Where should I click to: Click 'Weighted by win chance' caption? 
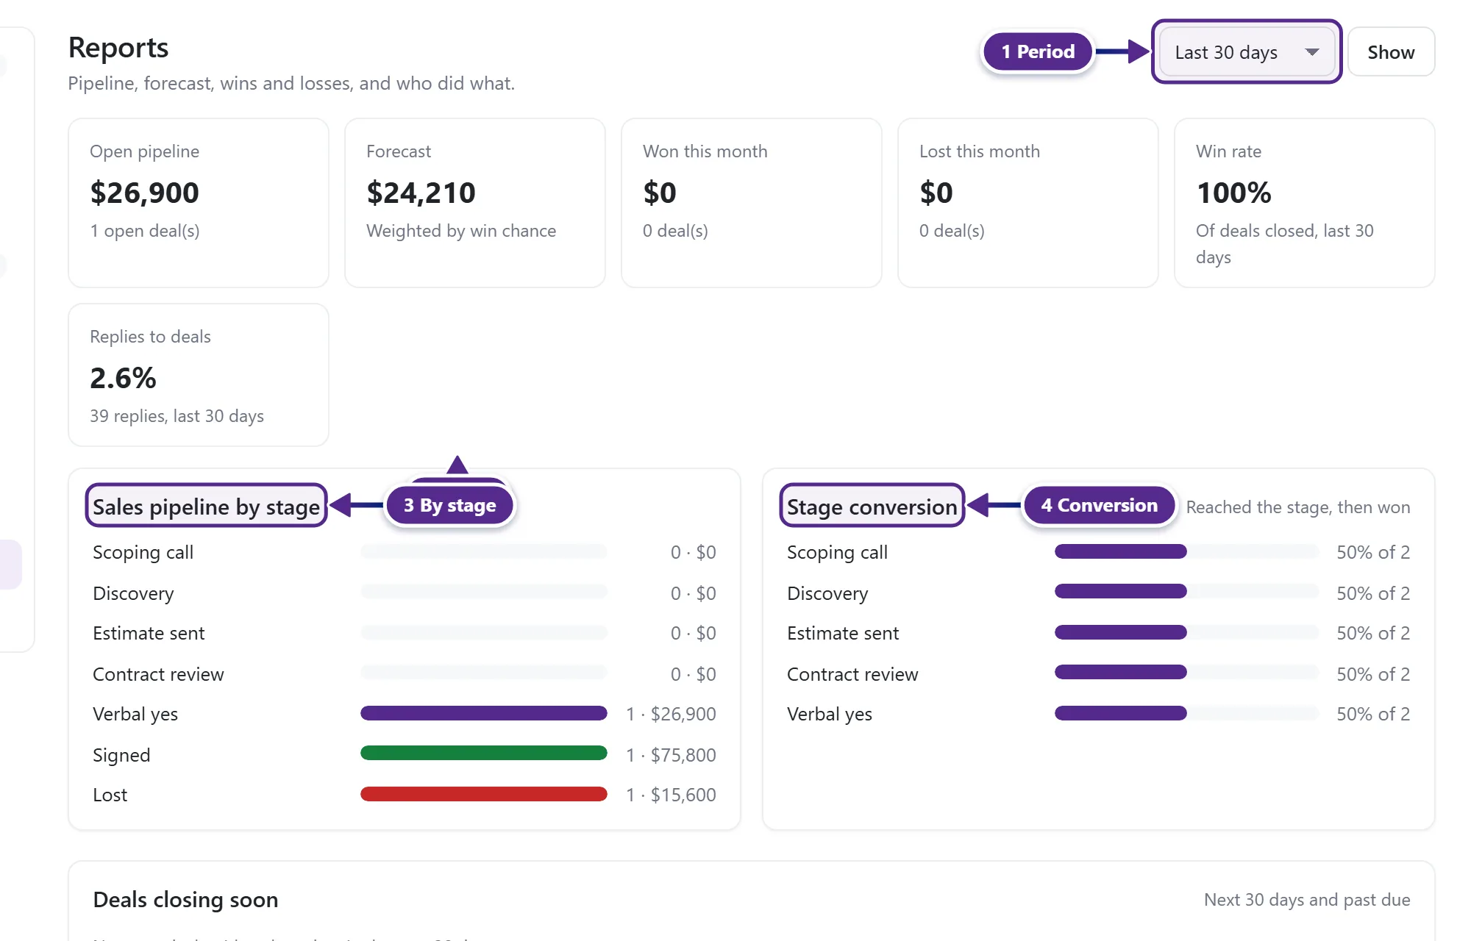coord(461,231)
